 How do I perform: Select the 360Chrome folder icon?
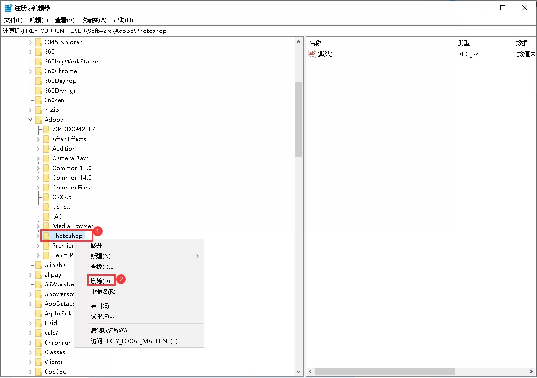click(x=39, y=71)
